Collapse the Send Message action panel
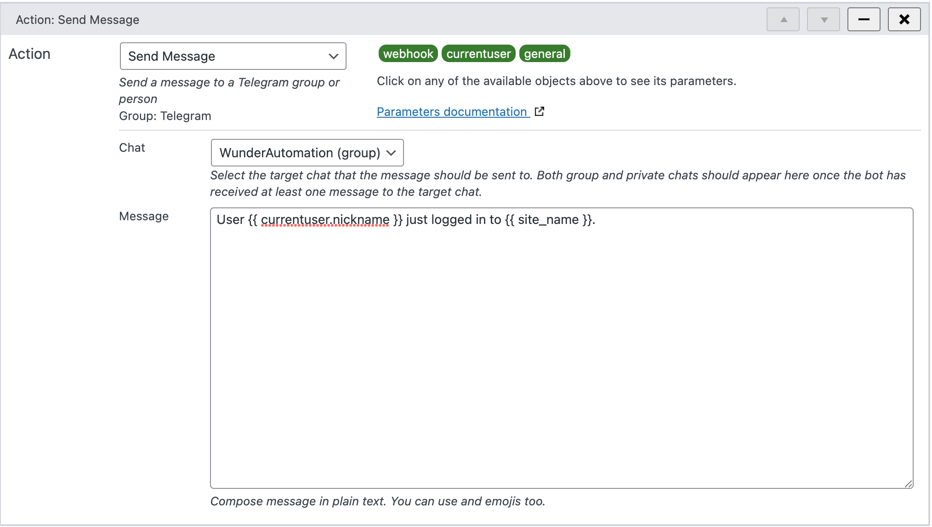 tap(864, 19)
